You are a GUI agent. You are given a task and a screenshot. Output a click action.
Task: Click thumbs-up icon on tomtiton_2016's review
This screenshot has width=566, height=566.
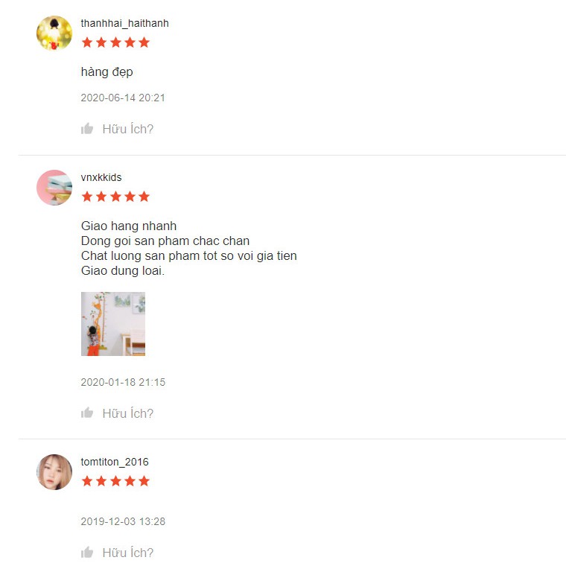click(87, 553)
